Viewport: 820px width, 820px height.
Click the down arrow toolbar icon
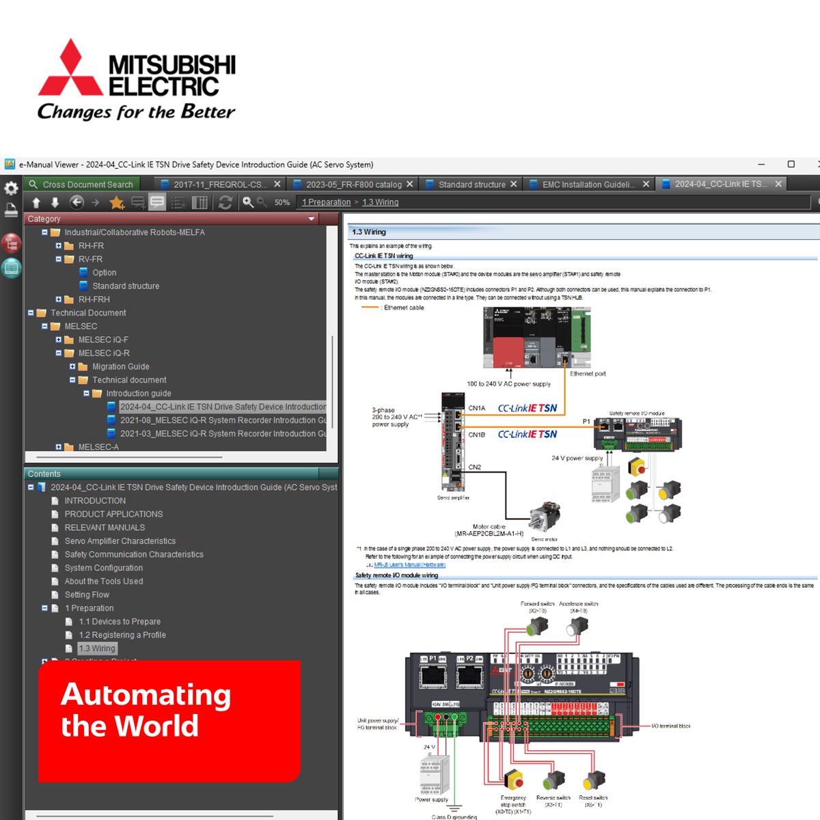click(x=55, y=202)
